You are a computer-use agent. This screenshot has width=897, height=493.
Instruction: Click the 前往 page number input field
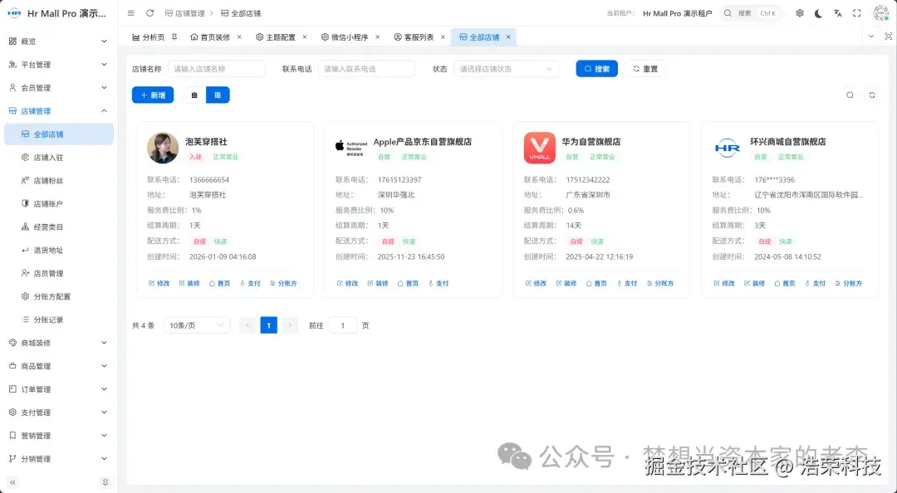[342, 325]
